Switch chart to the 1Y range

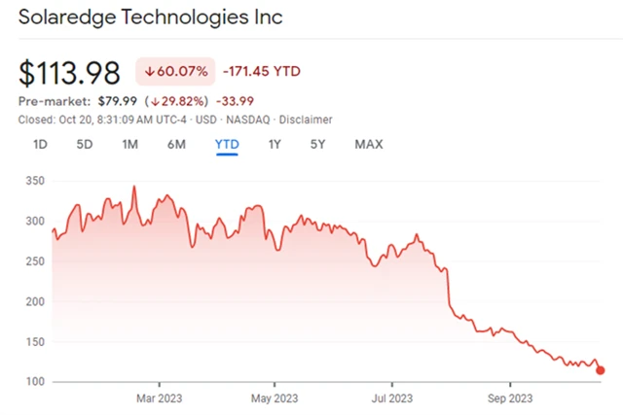[275, 144]
